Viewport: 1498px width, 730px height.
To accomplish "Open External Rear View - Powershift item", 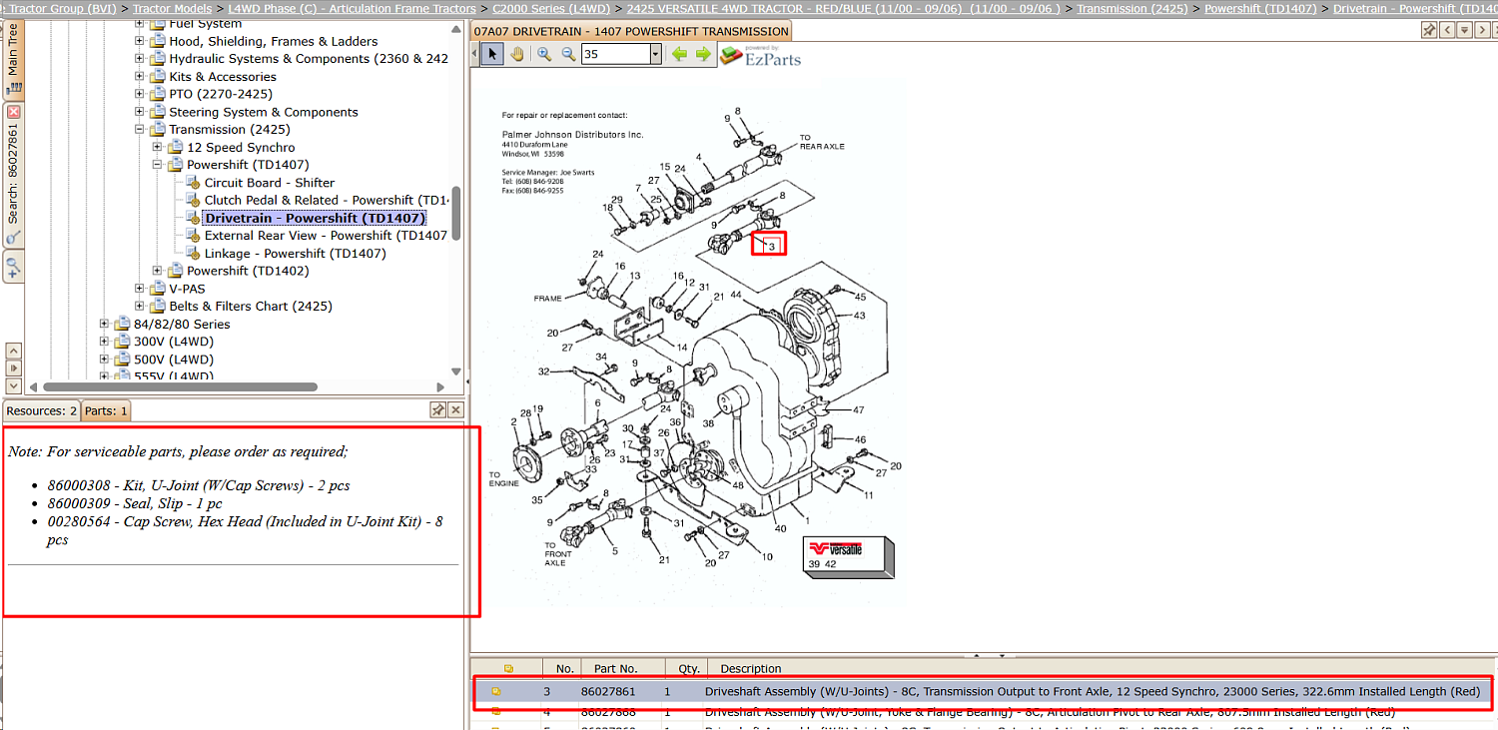I will point(326,236).
